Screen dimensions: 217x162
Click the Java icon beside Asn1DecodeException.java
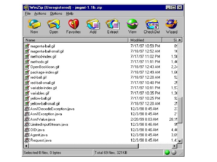(27, 109)
